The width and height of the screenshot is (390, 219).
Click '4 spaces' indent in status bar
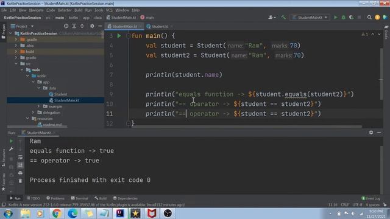tap(372, 205)
